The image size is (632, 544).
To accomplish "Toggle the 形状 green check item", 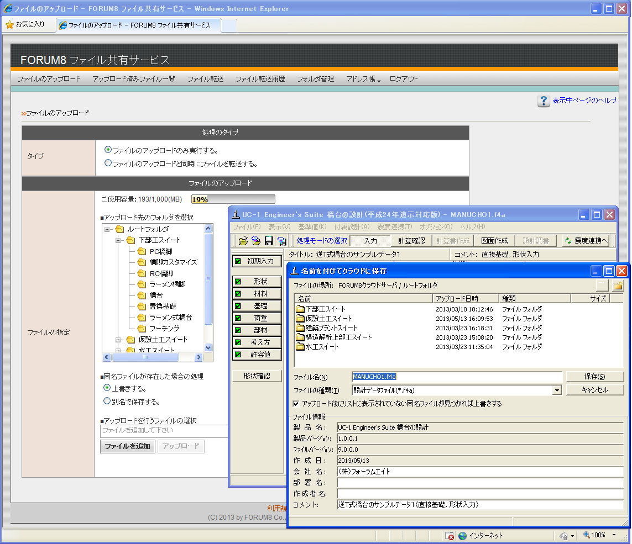I will (x=238, y=282).
